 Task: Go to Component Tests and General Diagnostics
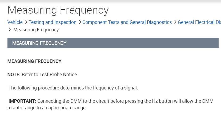pos(127,22)
